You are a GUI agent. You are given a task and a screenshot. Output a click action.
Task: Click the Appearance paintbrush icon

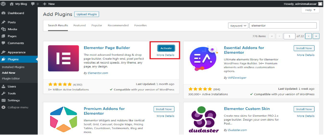click(x=3, y=52)
